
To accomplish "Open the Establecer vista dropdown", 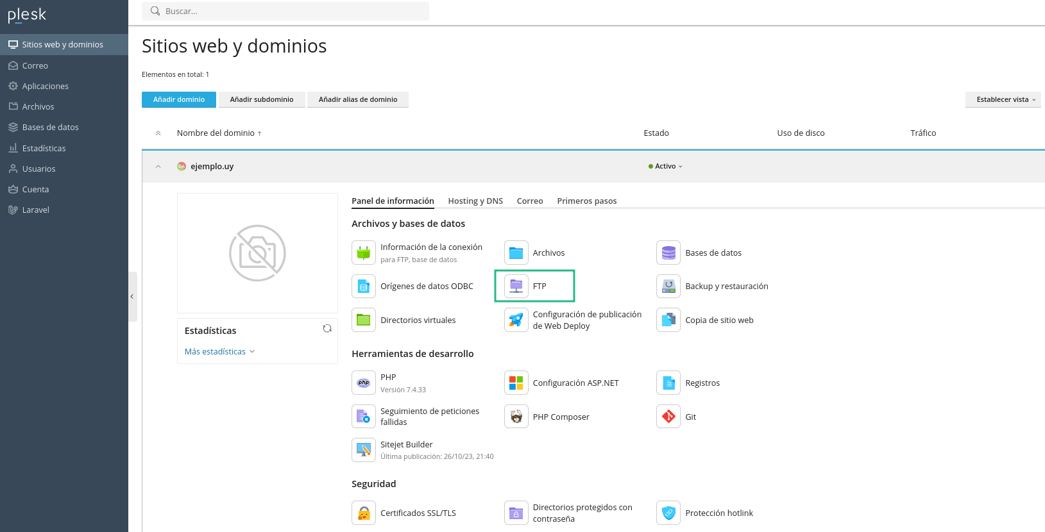I will pyautogui.click(x=1003, y=99).
